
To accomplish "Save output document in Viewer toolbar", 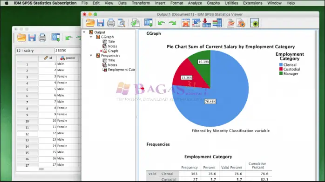I will (x=101, y=23).
